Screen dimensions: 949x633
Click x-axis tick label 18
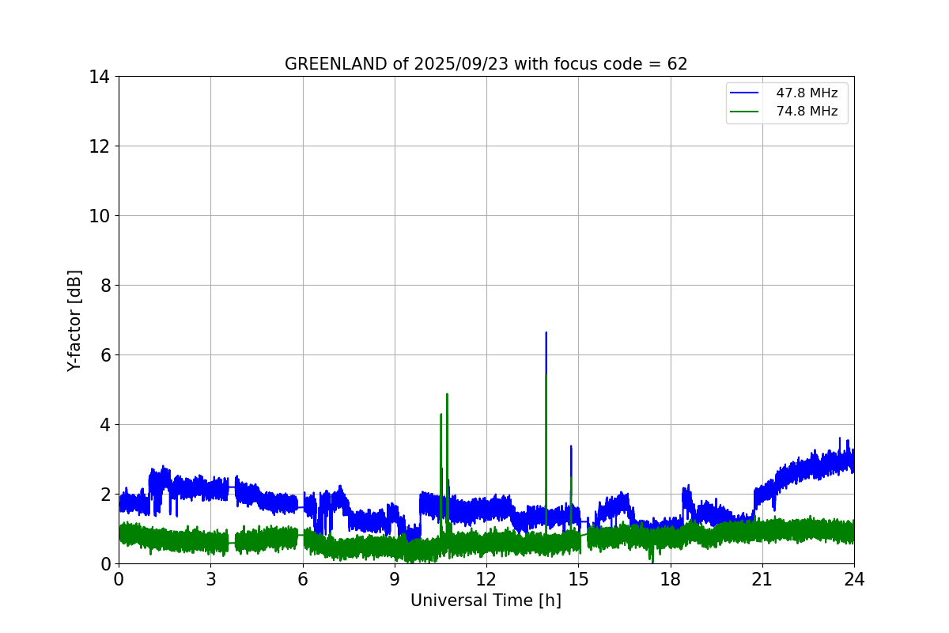click(x=671, y=579)
